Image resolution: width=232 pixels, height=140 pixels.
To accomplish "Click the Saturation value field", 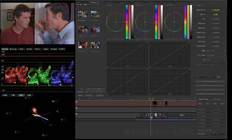I will pos(216,10).
